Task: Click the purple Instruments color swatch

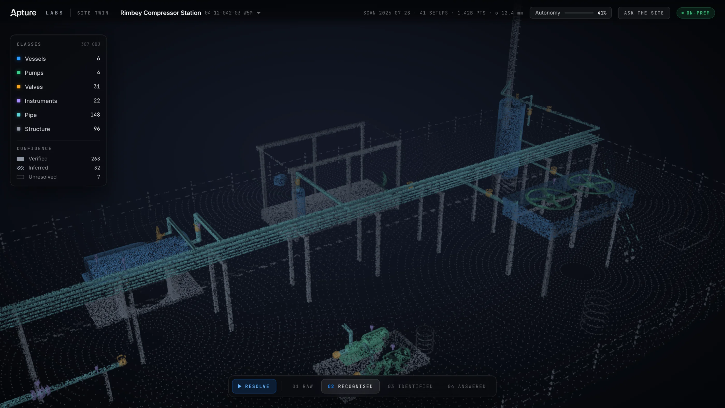Action: pos(19,101)
